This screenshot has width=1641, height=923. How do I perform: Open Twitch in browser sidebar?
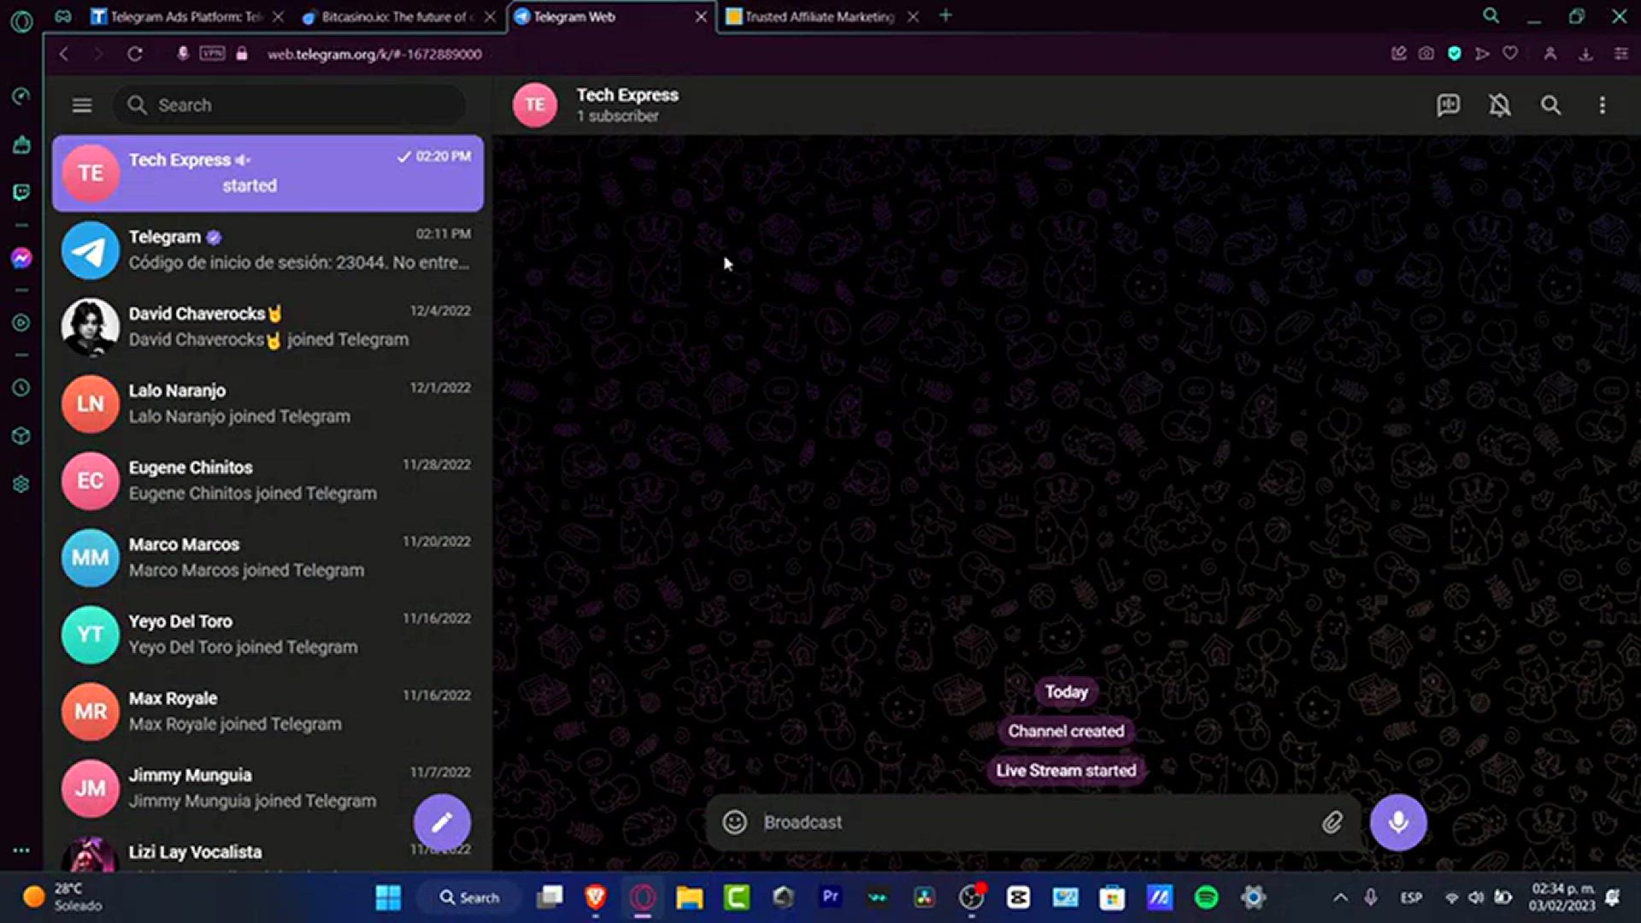pyautogui.click(x=21, y=192)
